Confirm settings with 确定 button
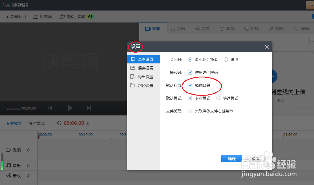This screenshot has height=185, width=314. (x=232, y=159)
